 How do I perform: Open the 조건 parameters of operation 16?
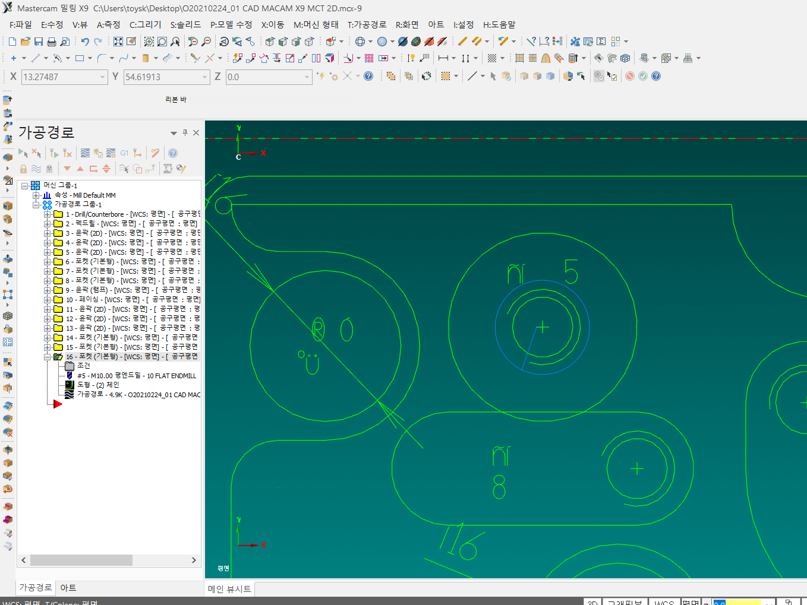pyautogui.click(x=84, y=366)
